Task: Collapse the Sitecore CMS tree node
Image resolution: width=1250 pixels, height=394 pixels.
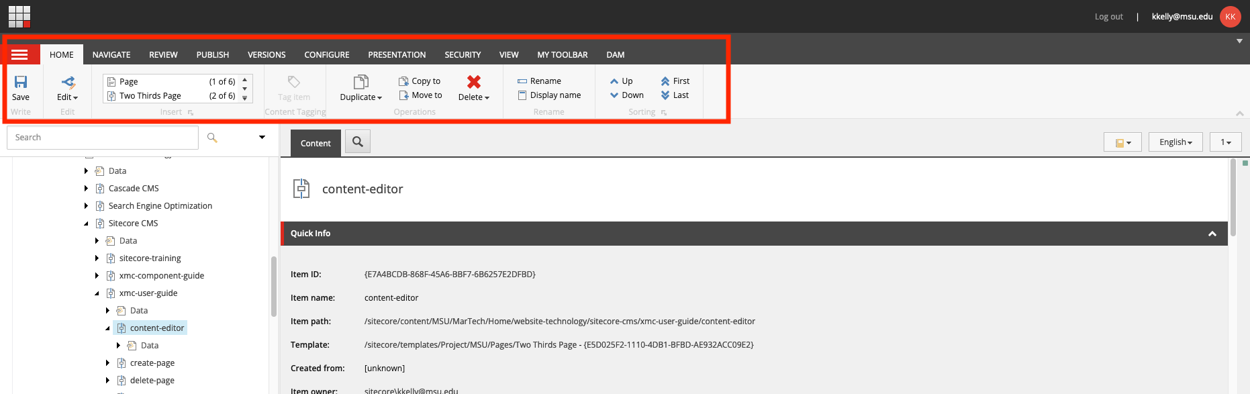Action: coord(86,224)
